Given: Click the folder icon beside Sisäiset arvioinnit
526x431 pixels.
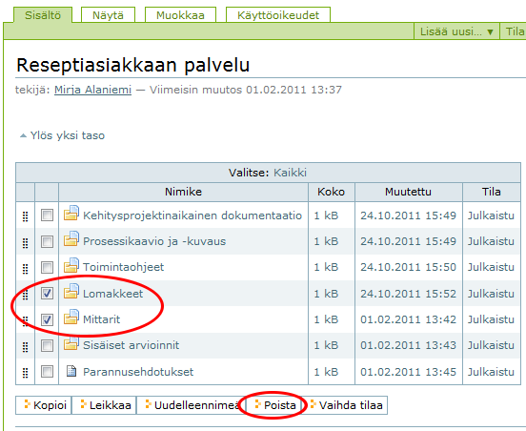Looking at the screenshot, I should (71, 343).
